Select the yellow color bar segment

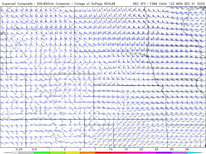tap(72, 153)
